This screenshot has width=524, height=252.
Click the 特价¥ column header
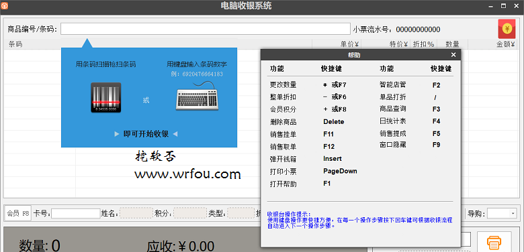398,44
